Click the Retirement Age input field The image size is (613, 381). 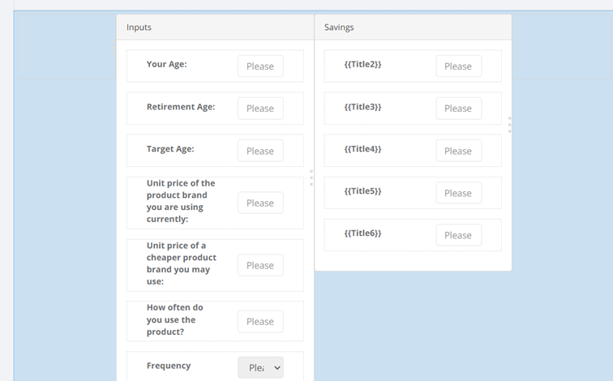260,109
